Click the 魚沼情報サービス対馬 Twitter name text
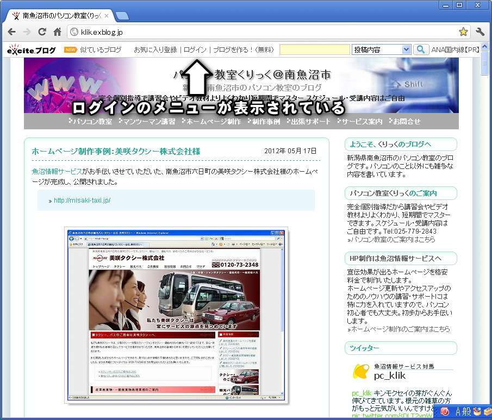 point(404,366)
